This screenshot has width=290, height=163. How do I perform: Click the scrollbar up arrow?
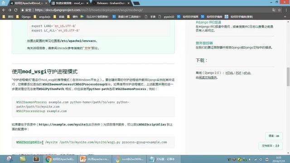point(288,22)
